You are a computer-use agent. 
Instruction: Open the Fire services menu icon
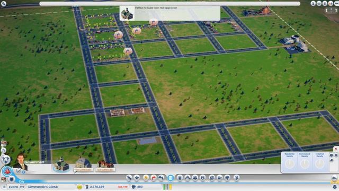(x=187, y=178)
